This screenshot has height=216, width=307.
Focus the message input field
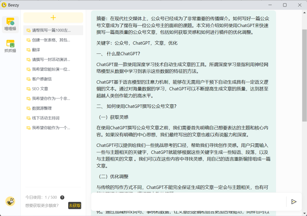point(189,202)
